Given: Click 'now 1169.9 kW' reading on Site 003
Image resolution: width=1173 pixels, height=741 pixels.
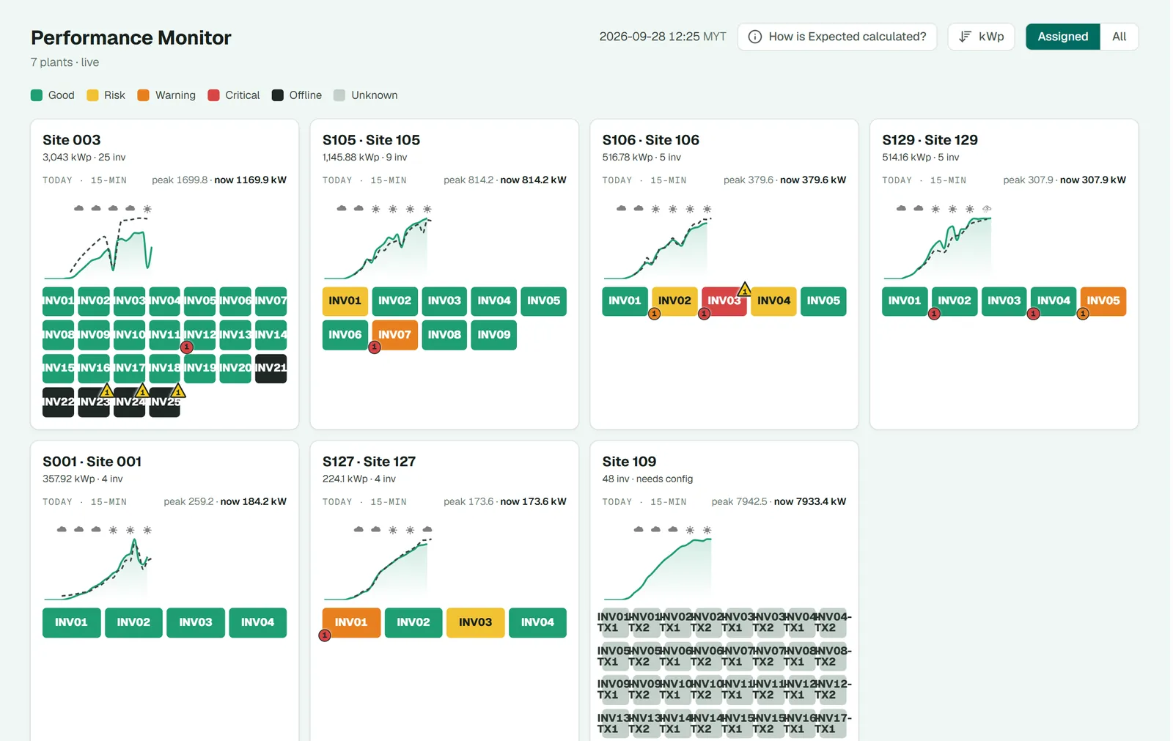Looking at the screenshot, I should coord(250,180).
